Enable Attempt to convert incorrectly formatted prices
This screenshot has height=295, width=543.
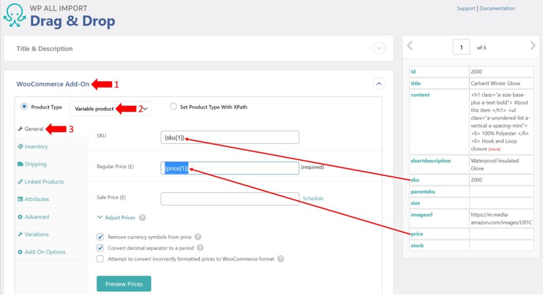(100, 259)
